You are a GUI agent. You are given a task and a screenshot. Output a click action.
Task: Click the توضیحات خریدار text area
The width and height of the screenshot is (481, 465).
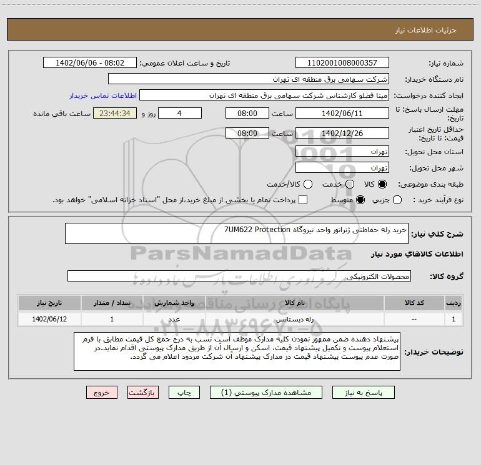[237, 351]
